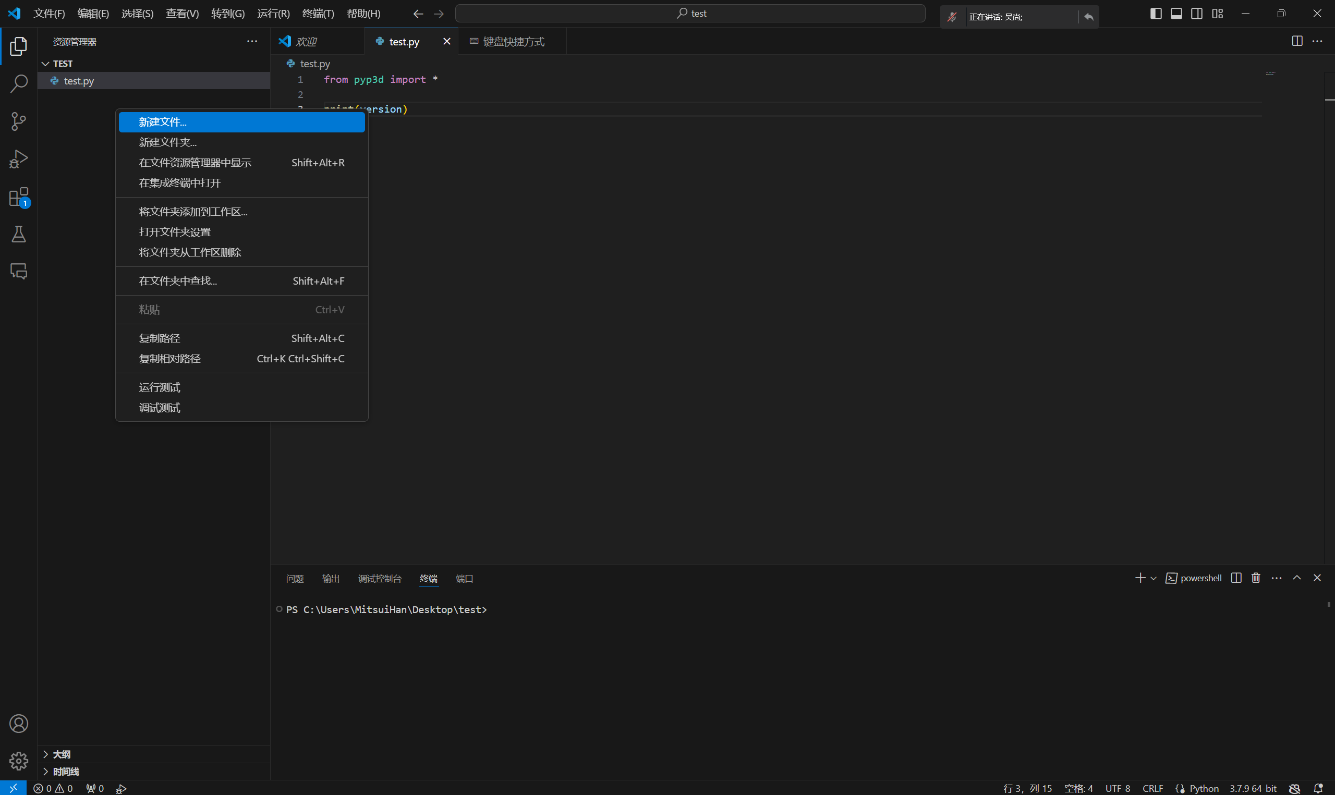1335x795 pixels.
Task: Kill terminal with the trash icon
Action: (1256, 578)
